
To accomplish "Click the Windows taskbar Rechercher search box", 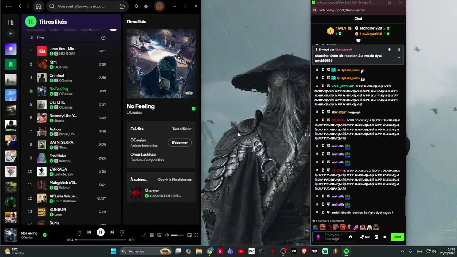I will tap(146, 251).
